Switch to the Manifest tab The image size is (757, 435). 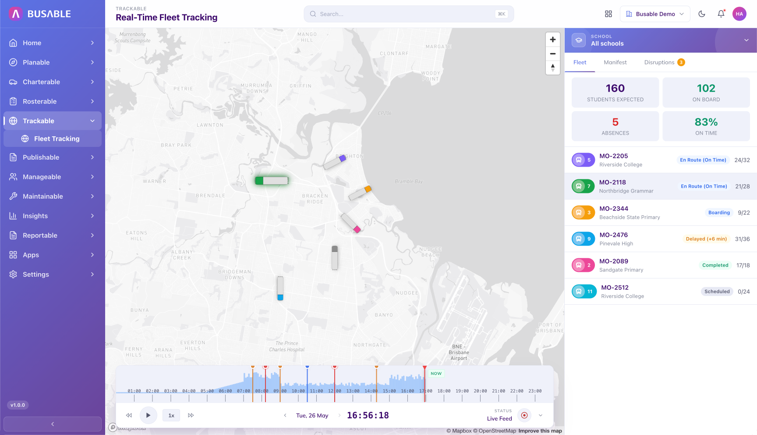[x=615, y=62]
